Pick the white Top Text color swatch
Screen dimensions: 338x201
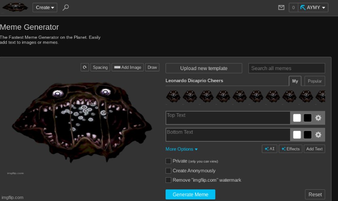[297, 118]
